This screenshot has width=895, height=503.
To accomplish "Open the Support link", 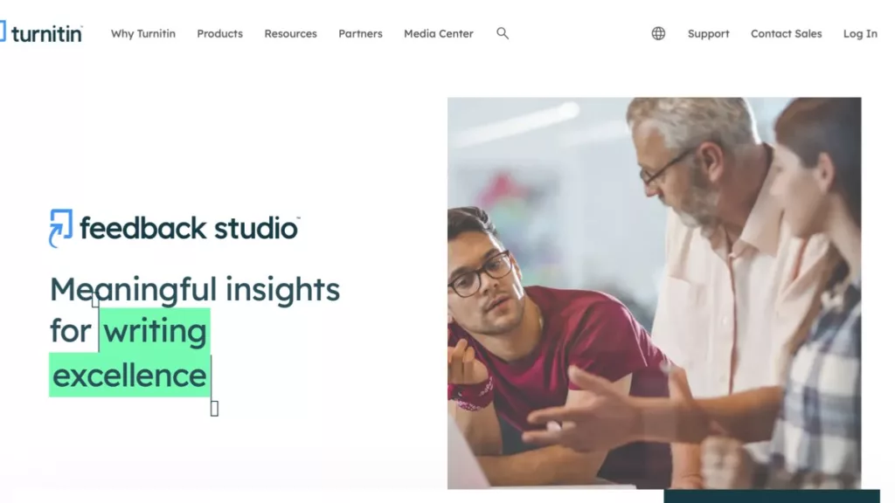I will coord(708,34).
